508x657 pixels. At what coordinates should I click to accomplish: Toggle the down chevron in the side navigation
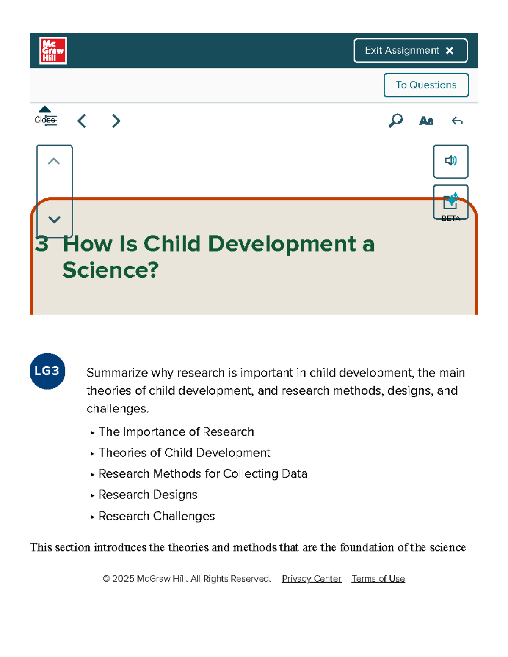point(55,219)
